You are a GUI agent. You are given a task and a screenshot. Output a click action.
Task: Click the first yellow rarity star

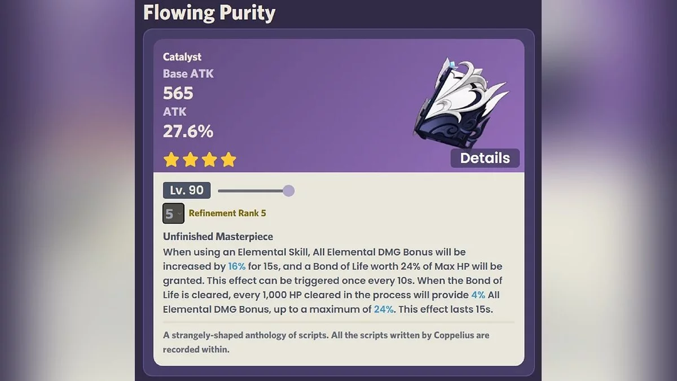(170, 160)
